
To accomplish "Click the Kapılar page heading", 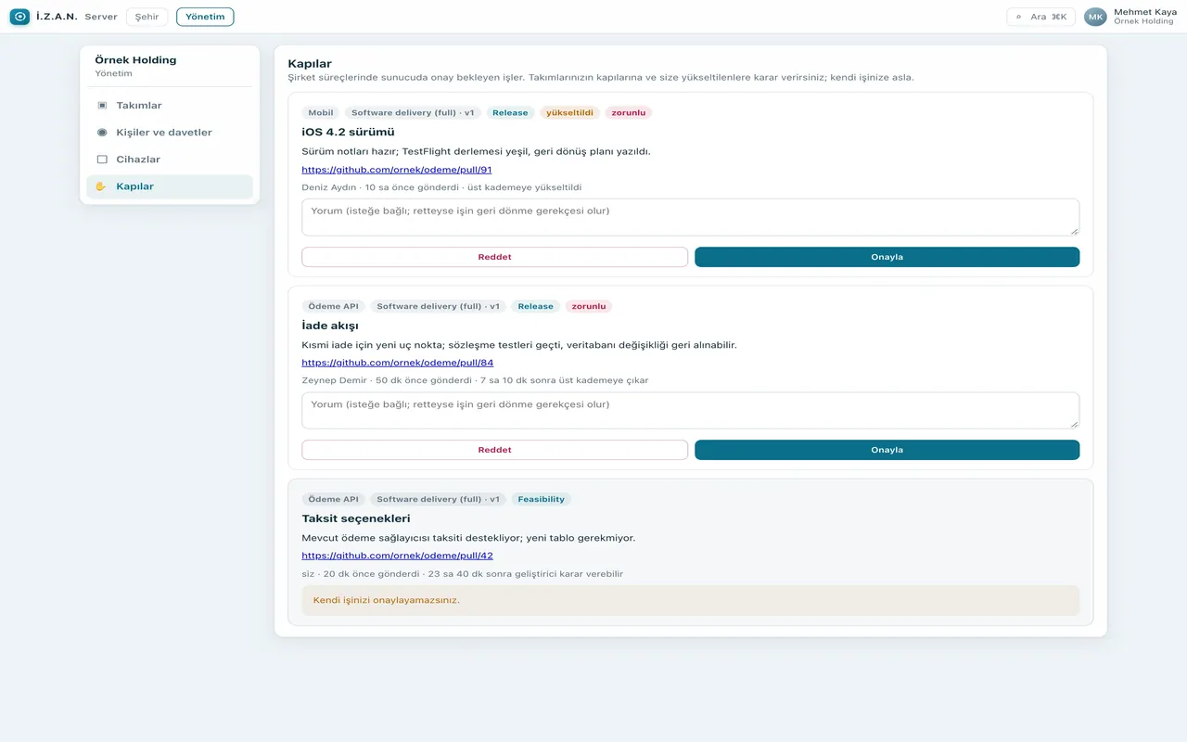I will pos(310,64).
